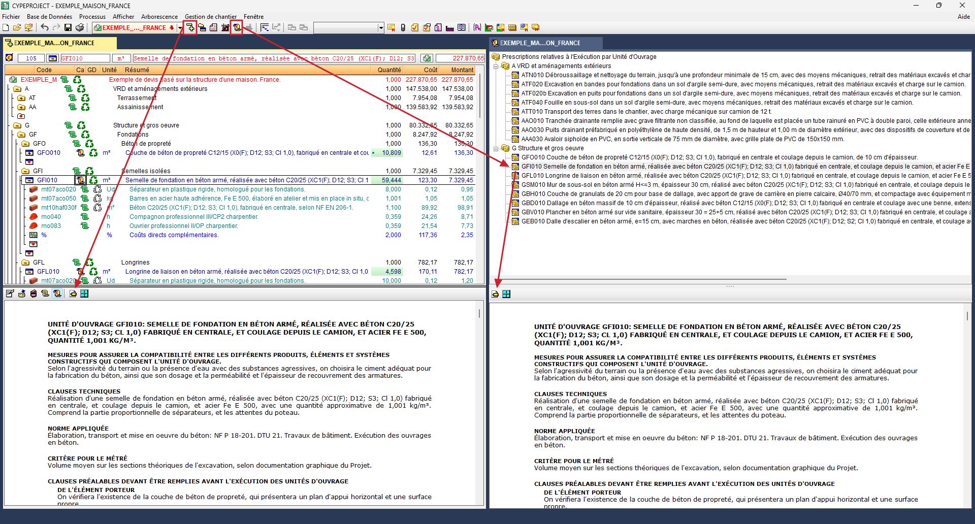Click the cyan grid icon in the lower left toolbar
975x524 pixels.
coord(84,293)
